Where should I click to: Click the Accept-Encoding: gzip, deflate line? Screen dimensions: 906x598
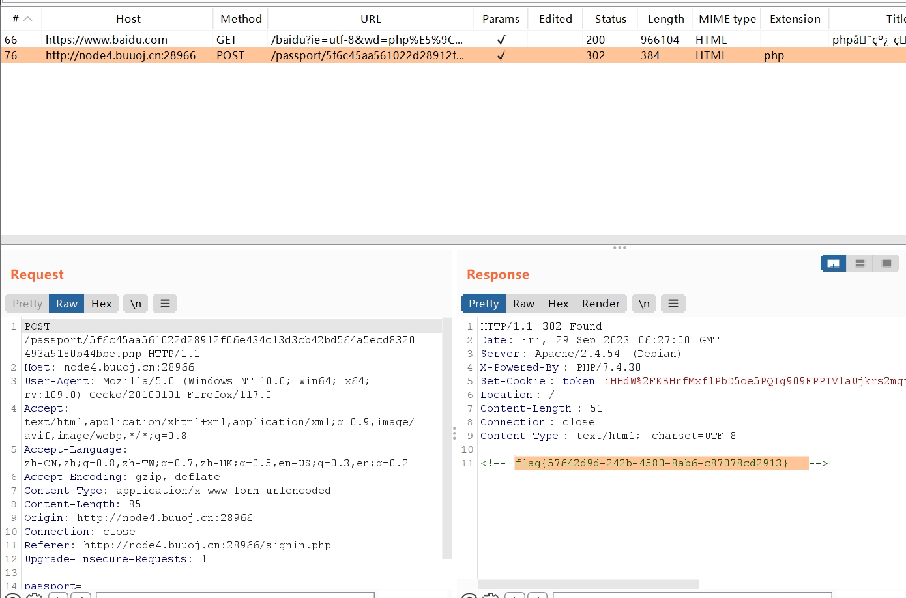(x=122, y=477)
